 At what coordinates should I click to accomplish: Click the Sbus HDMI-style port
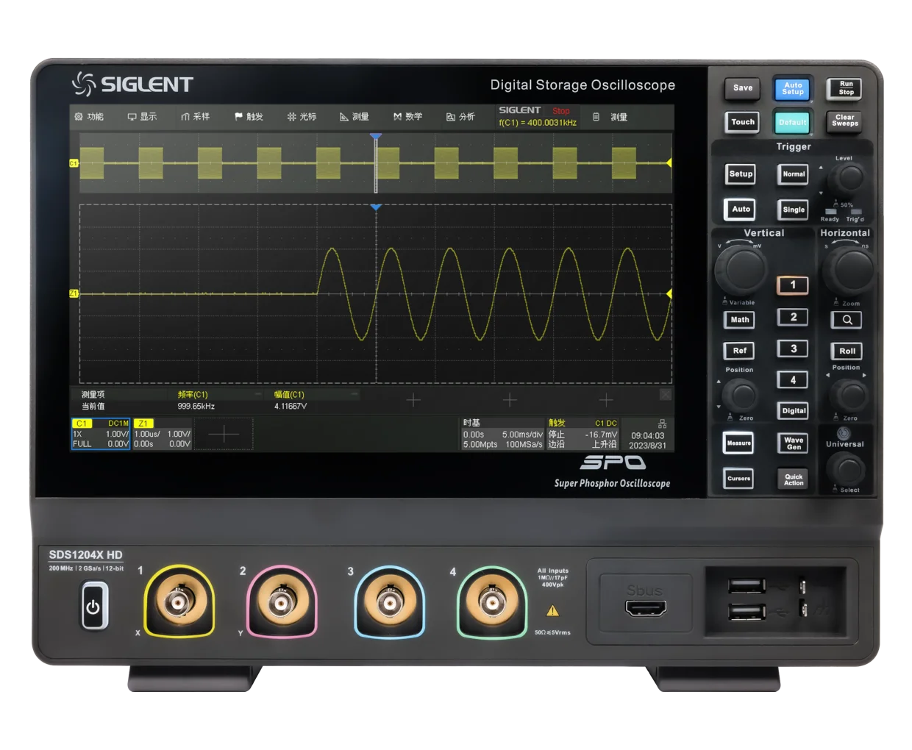tap(646, 608)
